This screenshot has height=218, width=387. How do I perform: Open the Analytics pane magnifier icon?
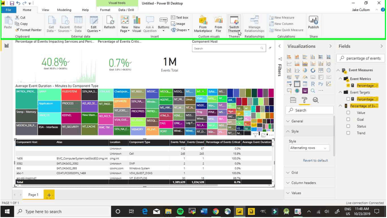tap(315, 100)
